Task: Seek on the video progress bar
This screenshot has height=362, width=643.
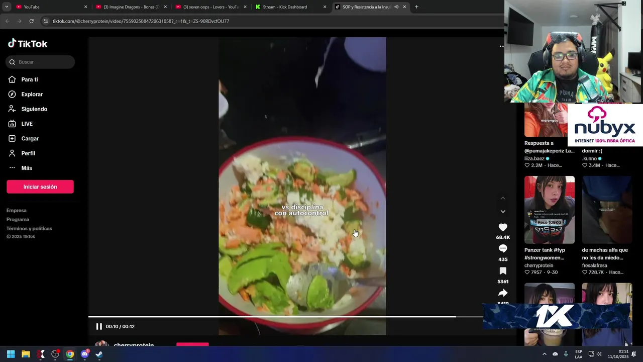Action: (x=285, y=317)
